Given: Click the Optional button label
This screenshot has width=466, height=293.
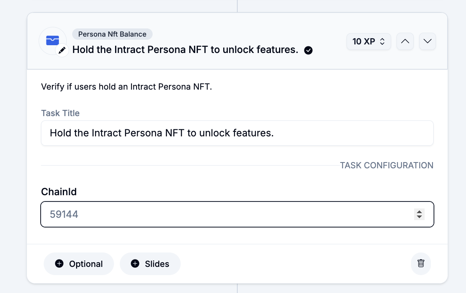Looking at the screenshot, I should point(86,264).
